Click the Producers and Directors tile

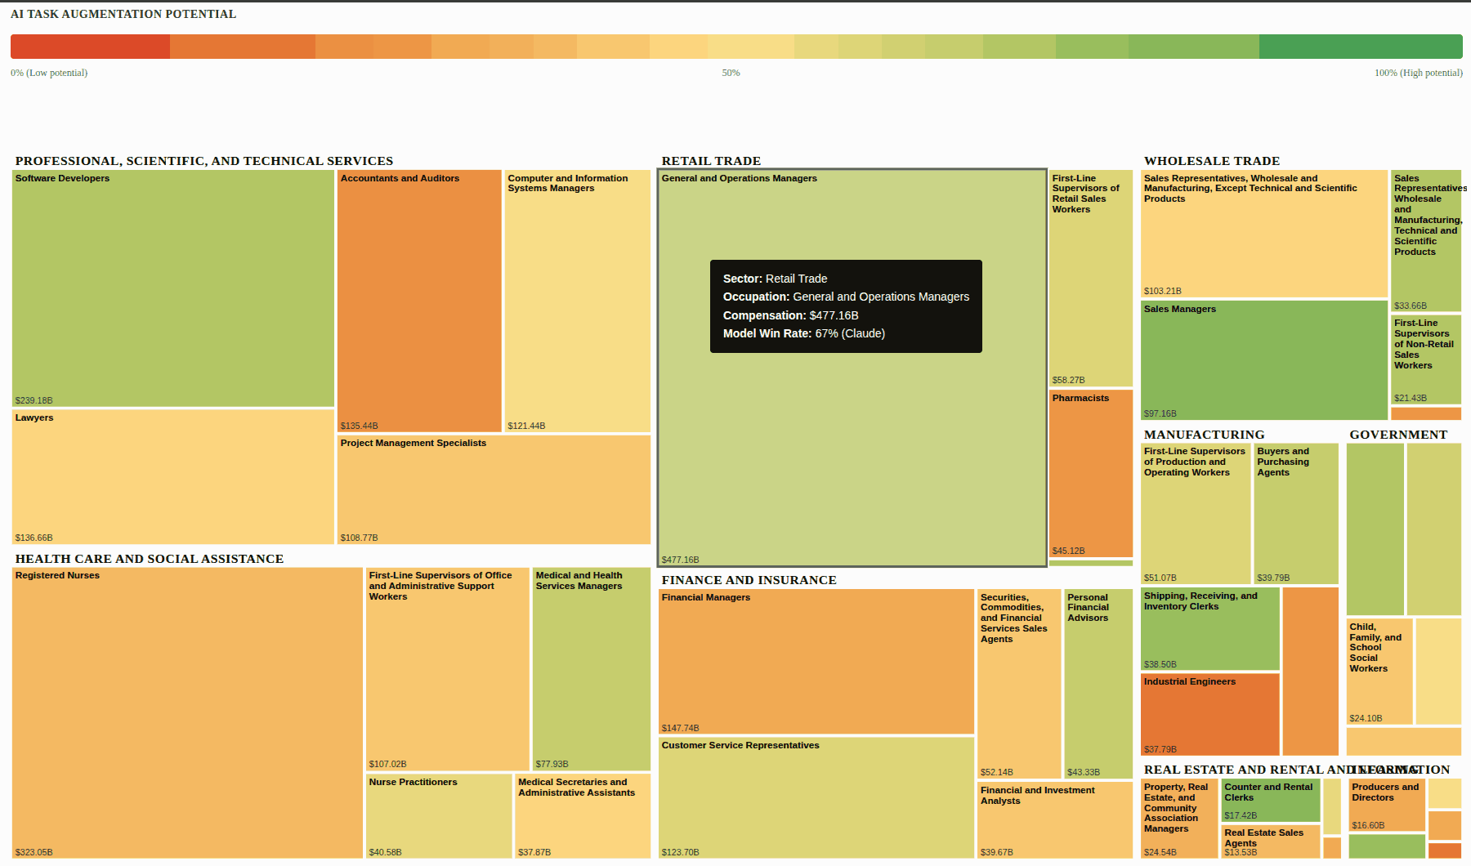click(1386, 805)
